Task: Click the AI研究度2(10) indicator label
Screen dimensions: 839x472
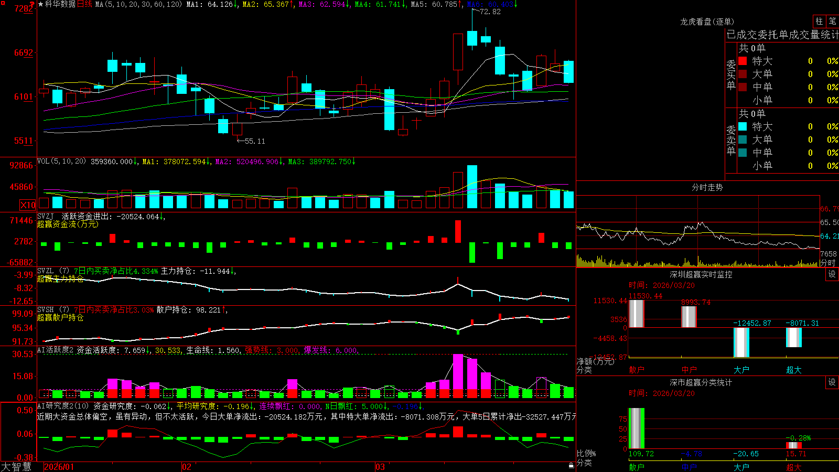Action: click(63, 406)
